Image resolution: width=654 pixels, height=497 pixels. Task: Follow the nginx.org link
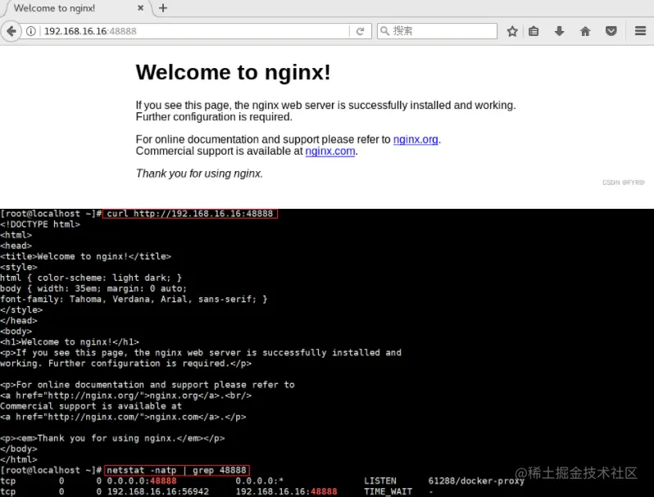[416, 139]
